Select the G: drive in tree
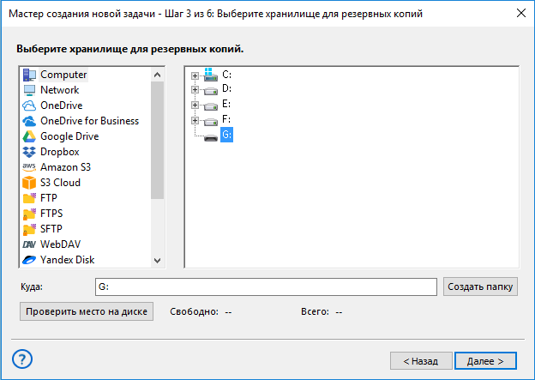 pyautogui.click(x=226, y=136)
